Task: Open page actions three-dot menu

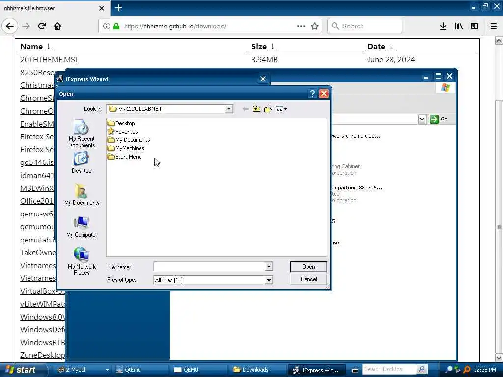Action: pos(301,26)
